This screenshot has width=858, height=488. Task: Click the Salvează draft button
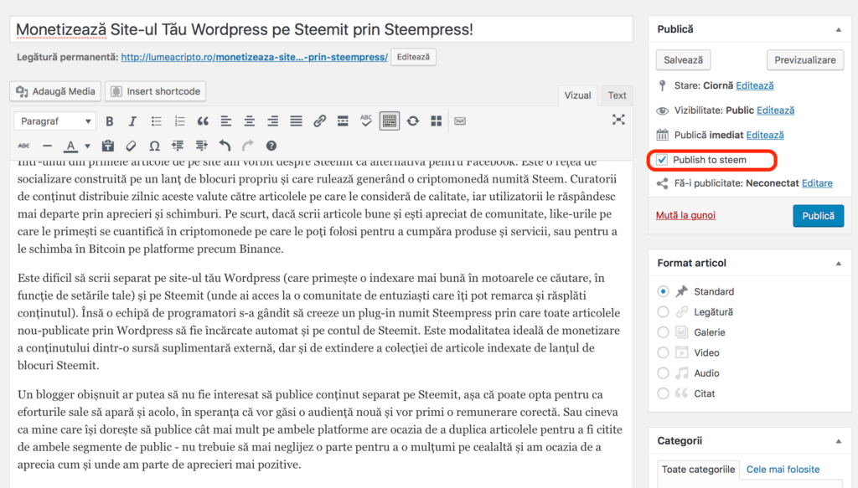point(684,60)
